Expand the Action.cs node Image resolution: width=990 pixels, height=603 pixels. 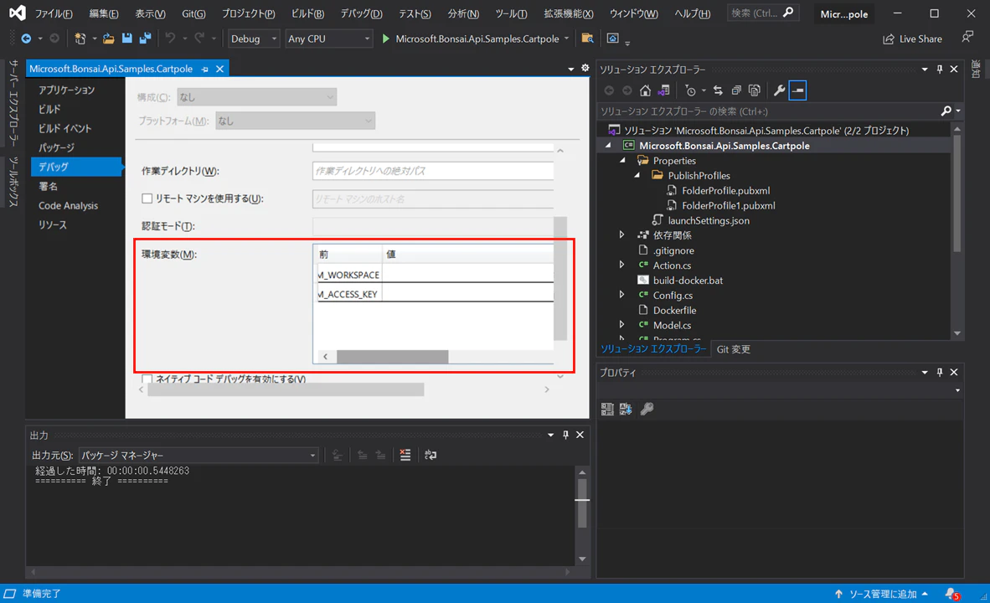pyautogui.click(x=622, y=265)
